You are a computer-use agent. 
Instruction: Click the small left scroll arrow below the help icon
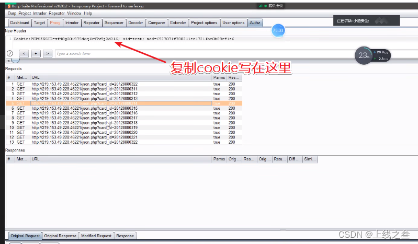8,61
